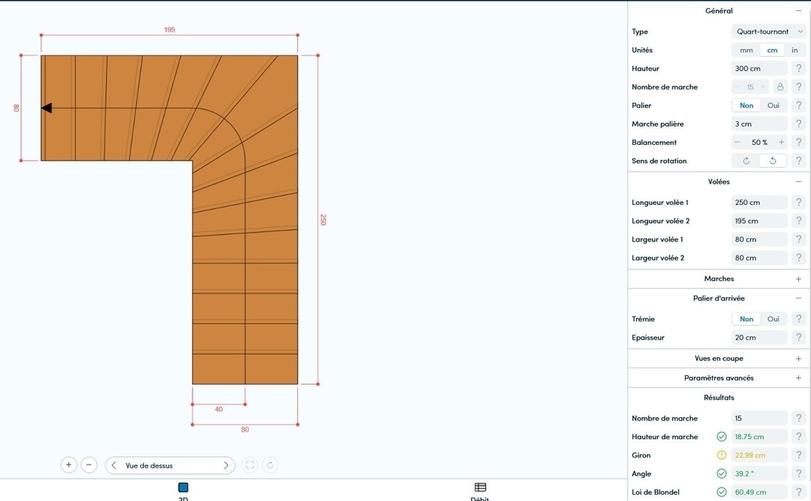Click the reset rotation icon
The image size is (811, 501).
click(270, 465)
